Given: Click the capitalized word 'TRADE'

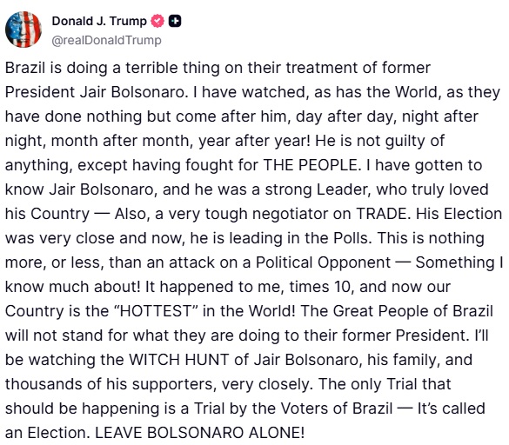Looking at the screenshot, I should (x=381, y=214).
